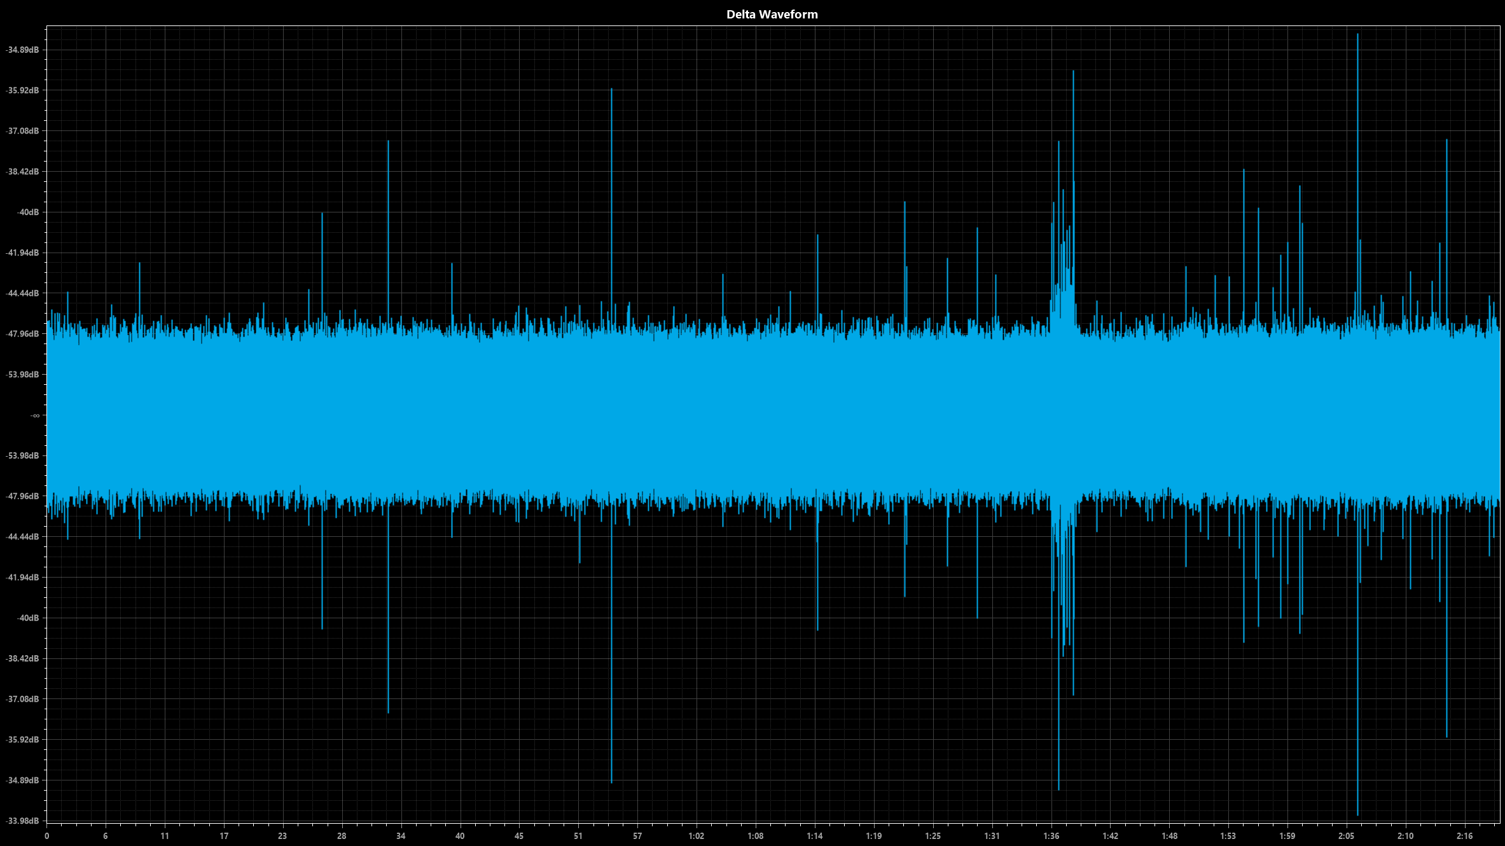Click the 2:16 time axis label

pos(1465,836)
